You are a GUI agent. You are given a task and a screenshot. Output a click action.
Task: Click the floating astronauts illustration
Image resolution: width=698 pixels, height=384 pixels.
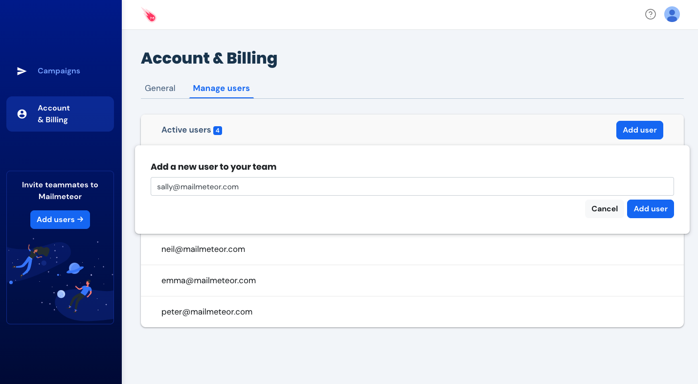coord(60,279)
